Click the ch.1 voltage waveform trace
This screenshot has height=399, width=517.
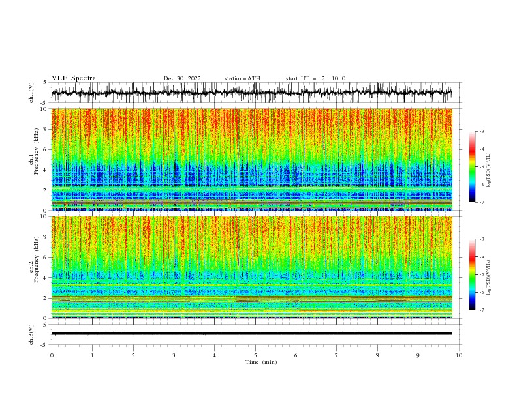pos(251,93)
